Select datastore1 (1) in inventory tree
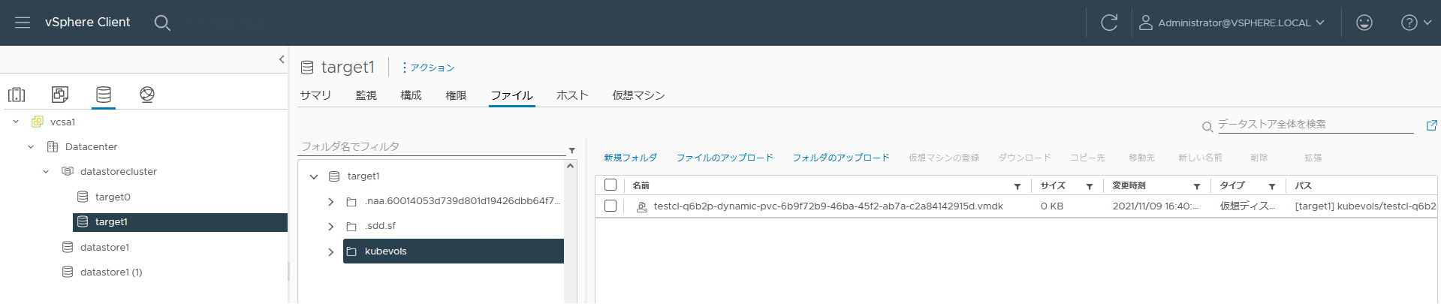The height and width of the screenshot is (304, 1441). 111,272
